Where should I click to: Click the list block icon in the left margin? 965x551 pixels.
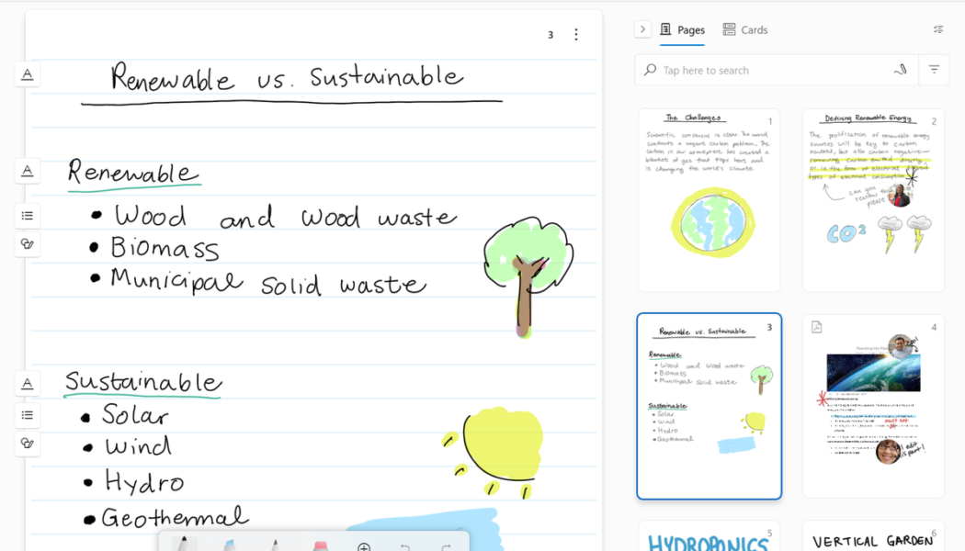point(27,215)
